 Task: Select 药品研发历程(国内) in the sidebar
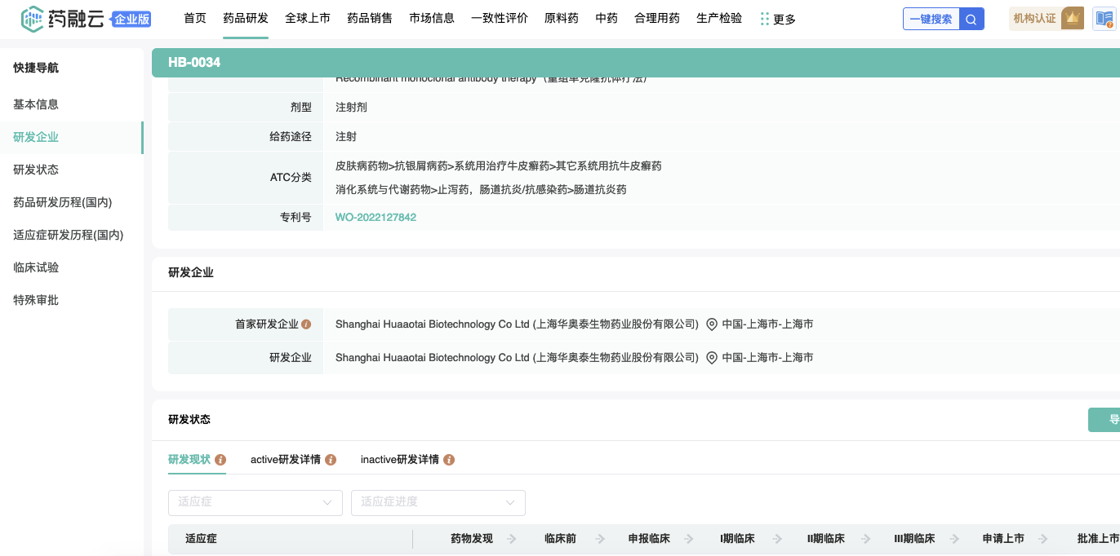click(62, 202)
